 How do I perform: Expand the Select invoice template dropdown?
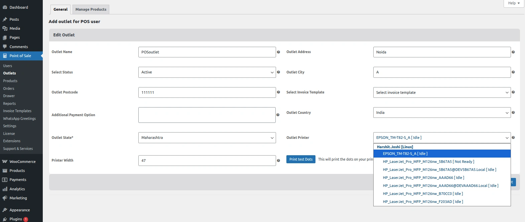441,92
